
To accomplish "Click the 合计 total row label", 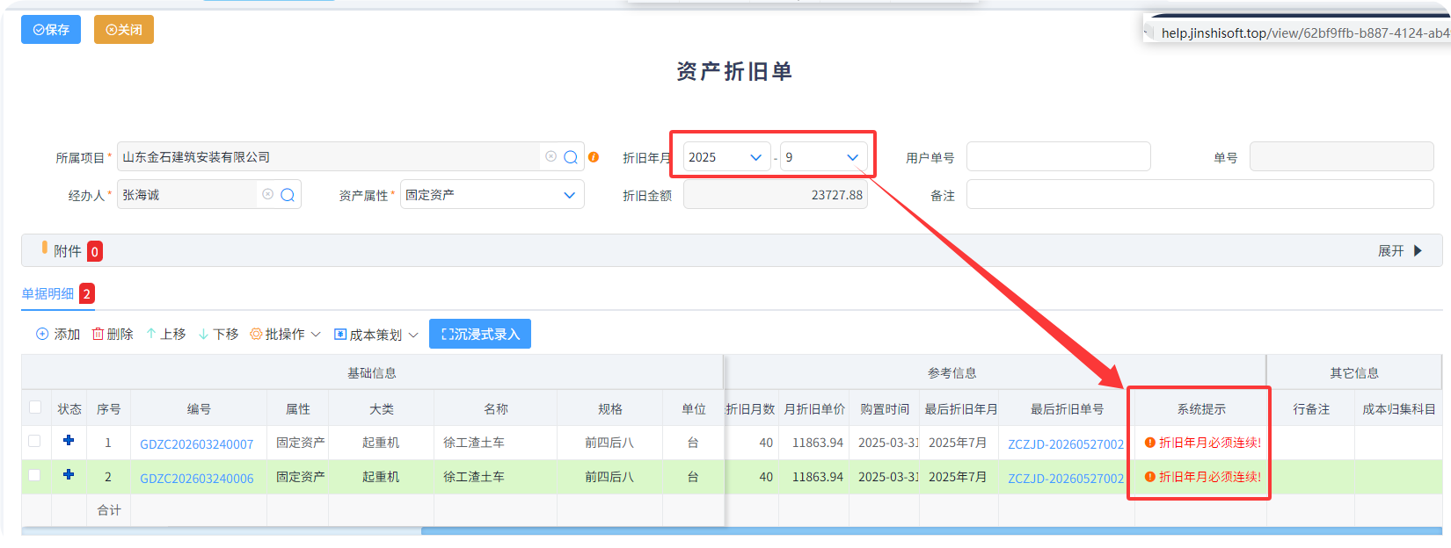I will click(x=109, y=510).
